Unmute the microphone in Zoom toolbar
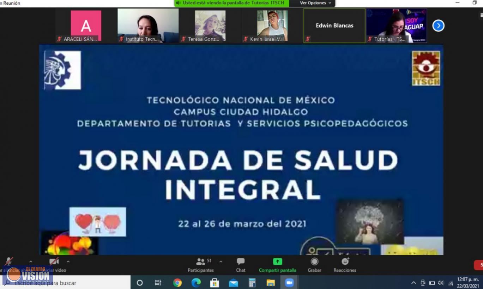Screen dimensions: 483x289 (x=8, y=262)
